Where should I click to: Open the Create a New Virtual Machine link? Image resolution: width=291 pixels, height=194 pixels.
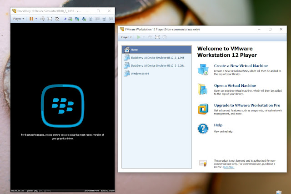click(x=241, y=66)
